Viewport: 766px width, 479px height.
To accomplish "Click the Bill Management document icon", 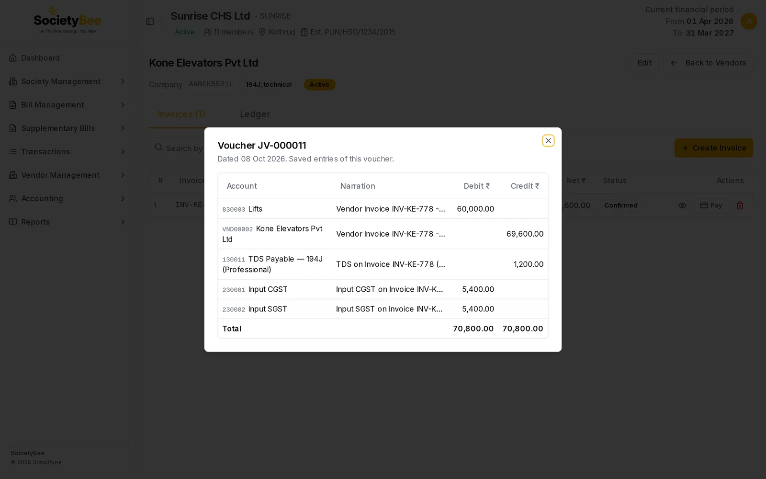I will click(x=13, y=105).
